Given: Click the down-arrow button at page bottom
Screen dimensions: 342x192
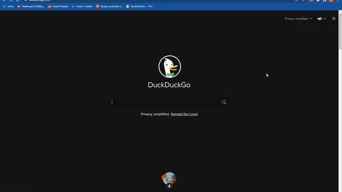Looking at the screenshot, I should 169,186.
